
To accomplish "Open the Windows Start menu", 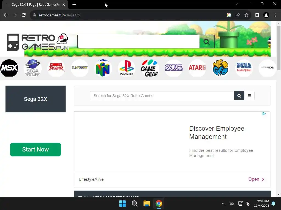I will [x=123, y=203].
